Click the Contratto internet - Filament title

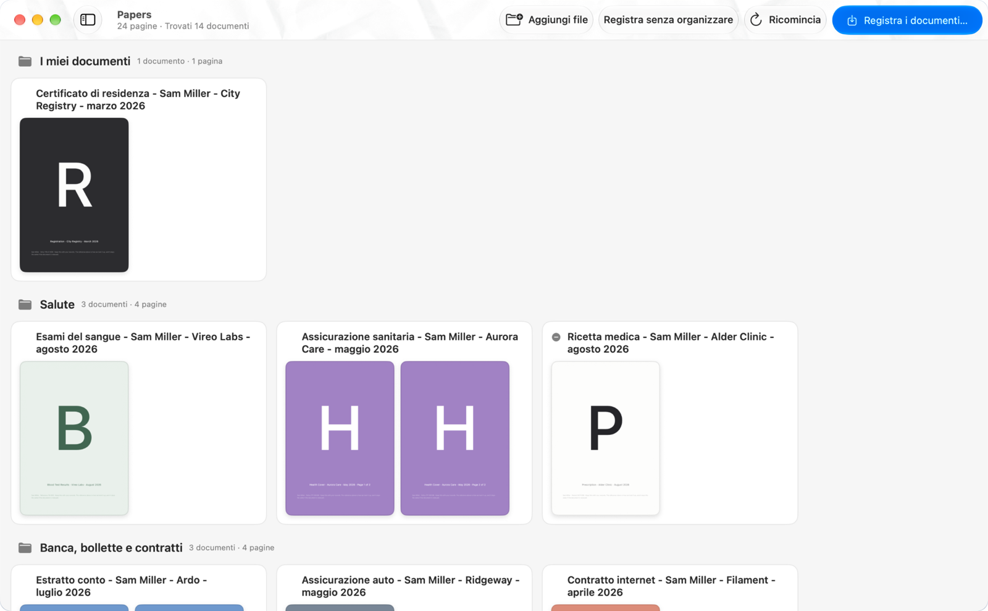[x=671, y=586]
